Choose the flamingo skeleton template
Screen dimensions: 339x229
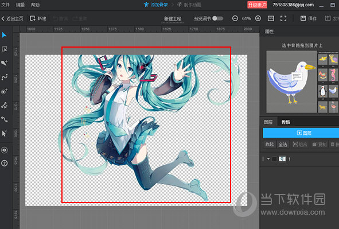tap(333, 107)
